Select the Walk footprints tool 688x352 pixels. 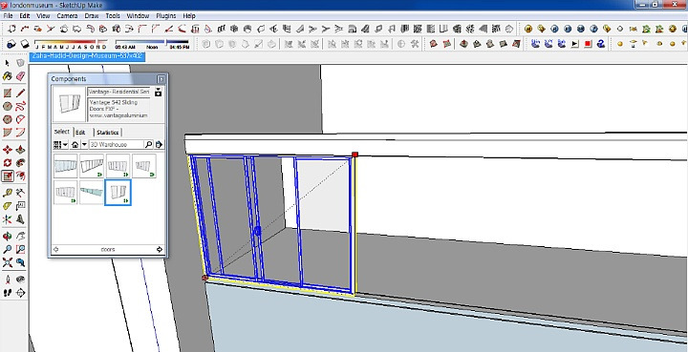coord(7,293)
